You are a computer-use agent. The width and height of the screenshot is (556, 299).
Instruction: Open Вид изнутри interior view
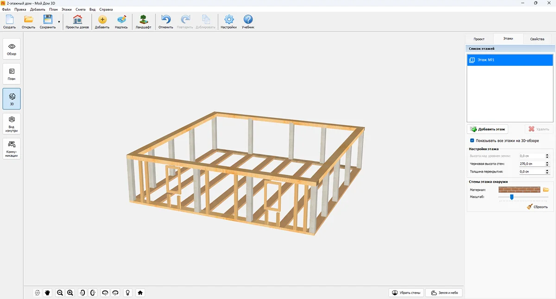coord(12,124)
